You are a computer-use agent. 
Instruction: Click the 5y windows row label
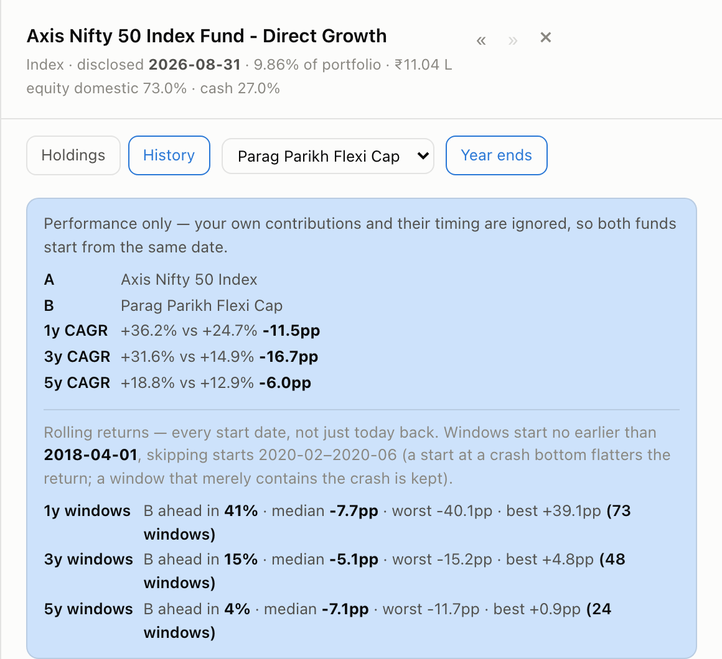coord(88,609)
